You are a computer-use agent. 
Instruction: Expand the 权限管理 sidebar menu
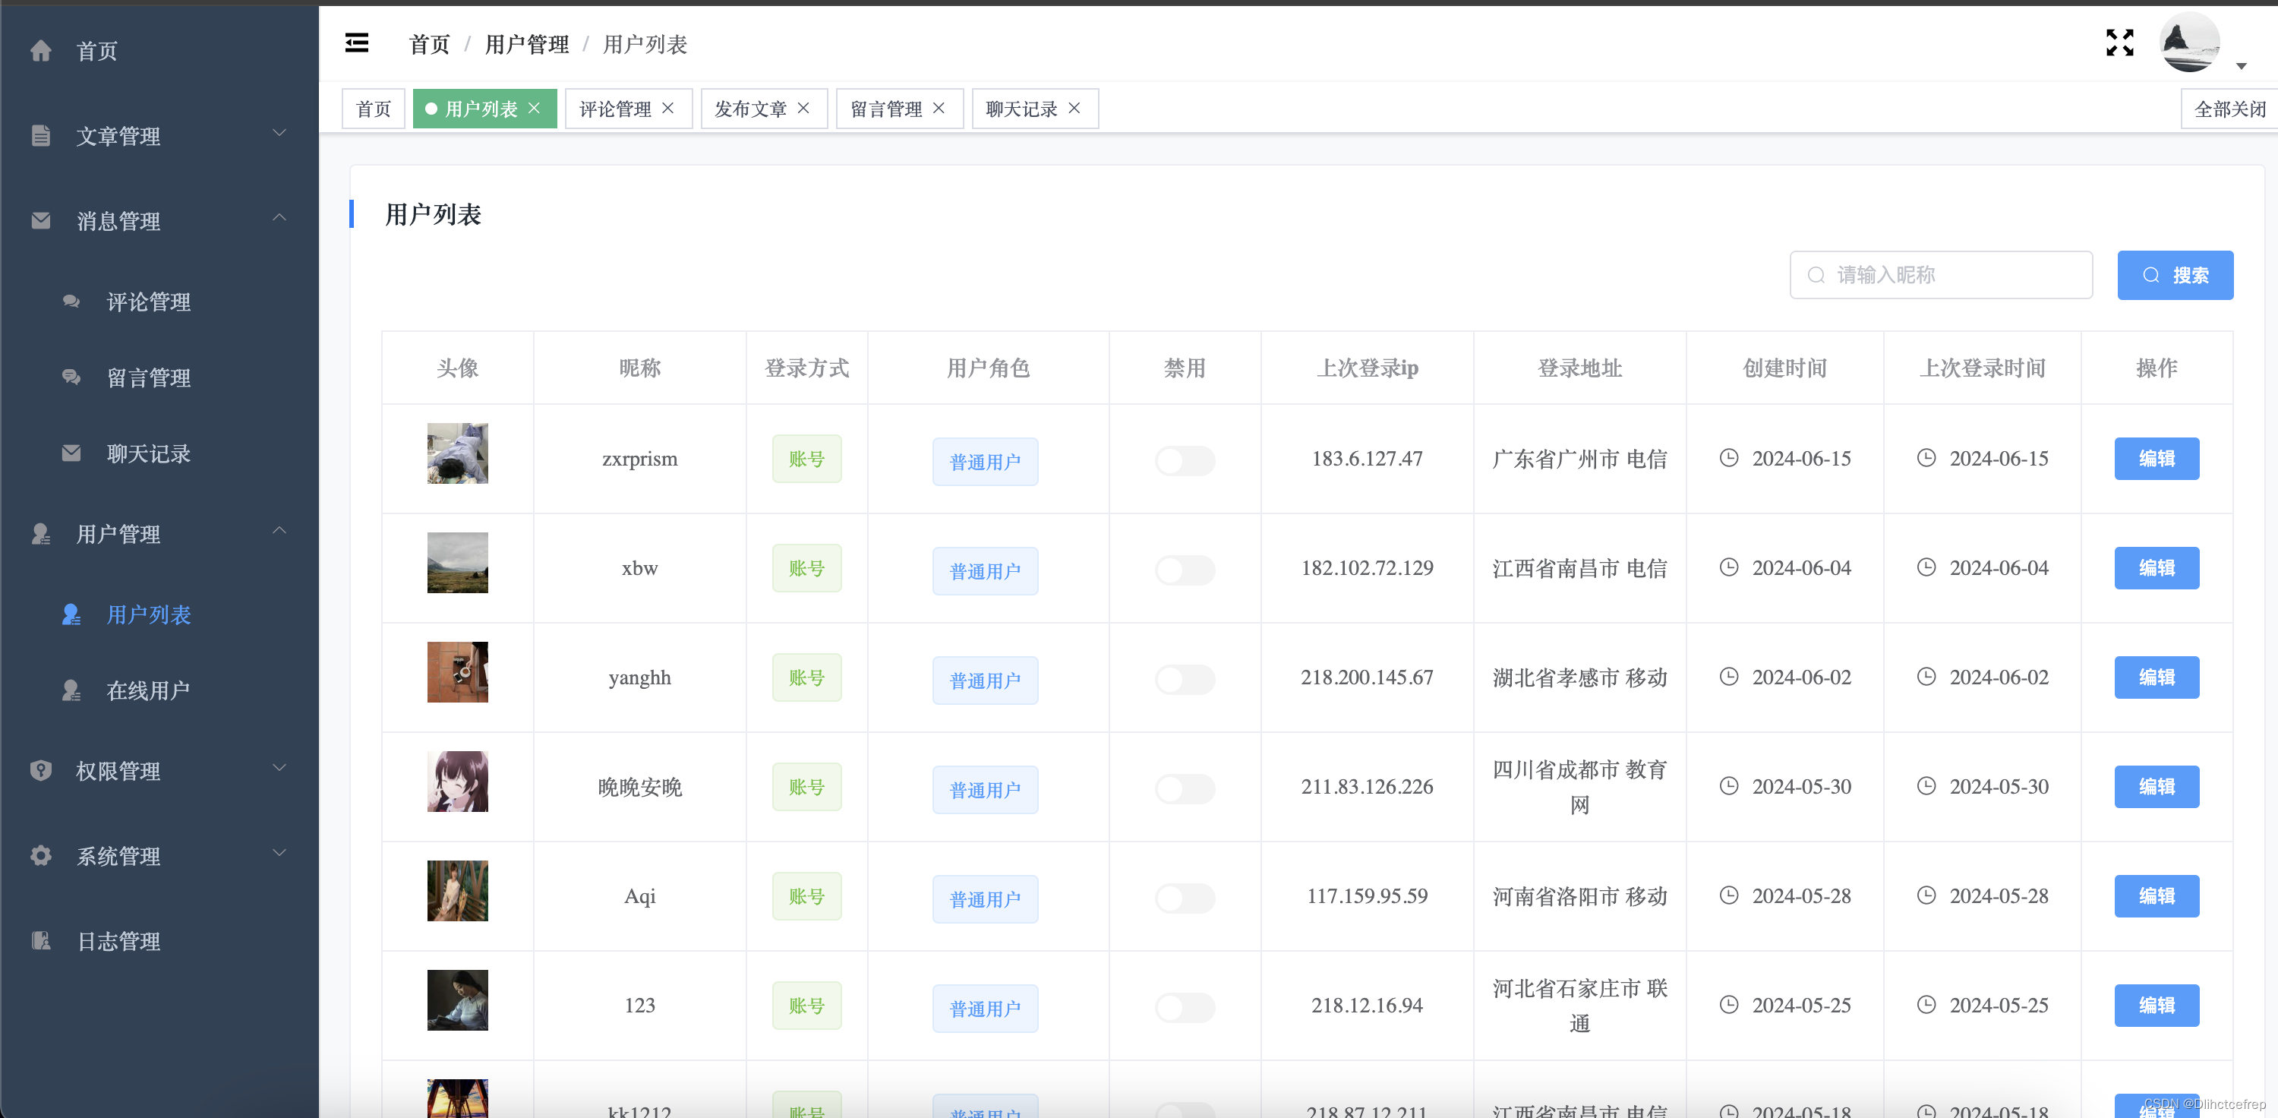point(159,770)
